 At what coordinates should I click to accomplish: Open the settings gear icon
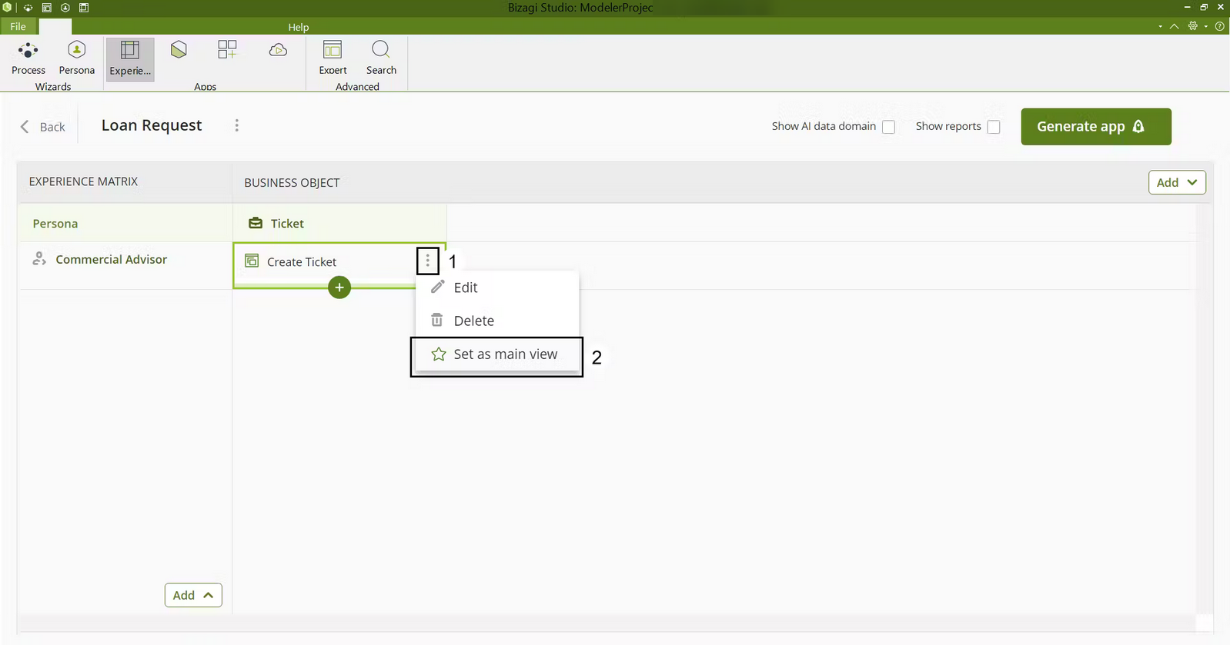[x=1193, y=26]
